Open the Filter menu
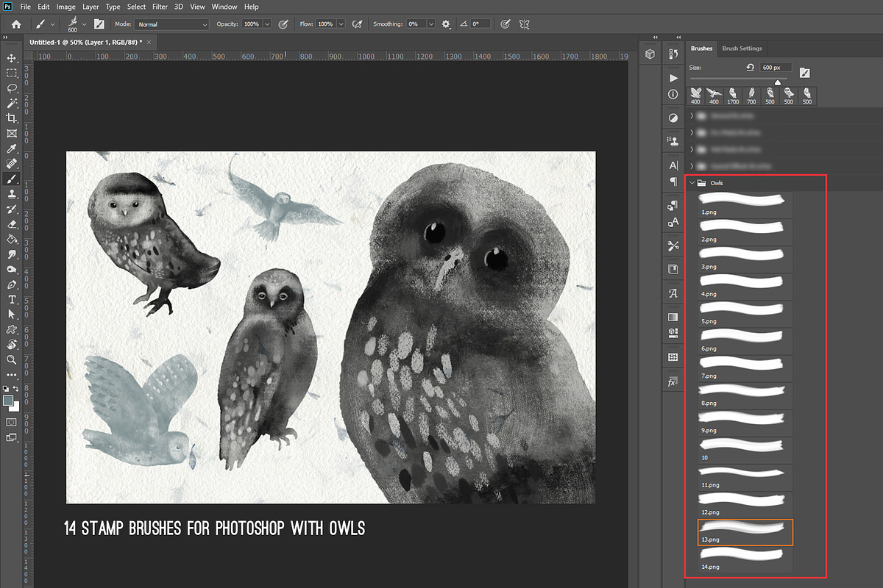Viewport: 883px width, 588px height. tap(160, 7)
